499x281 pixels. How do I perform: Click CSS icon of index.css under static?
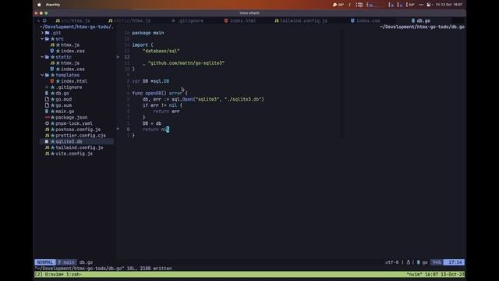point(52,69)
